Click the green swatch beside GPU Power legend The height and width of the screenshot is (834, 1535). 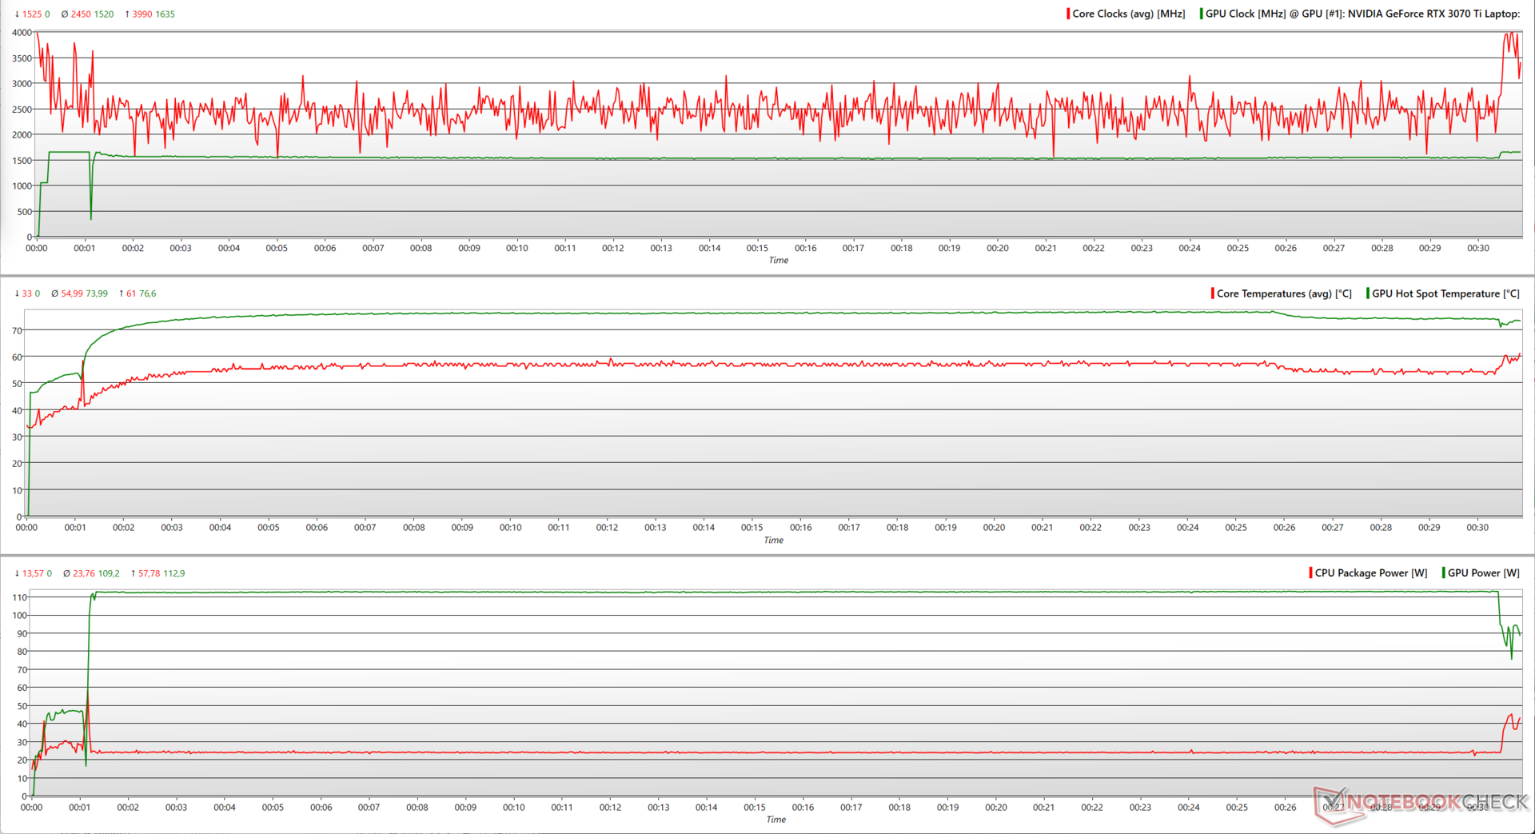coord(1444,573)
